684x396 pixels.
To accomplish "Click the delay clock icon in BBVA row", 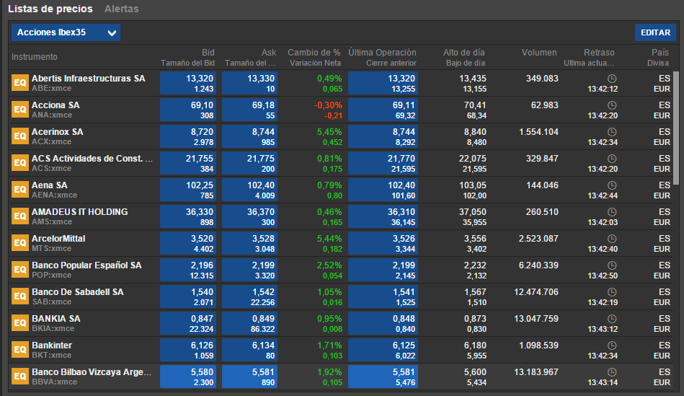I will pyautogui.click(x=612, y=372).
